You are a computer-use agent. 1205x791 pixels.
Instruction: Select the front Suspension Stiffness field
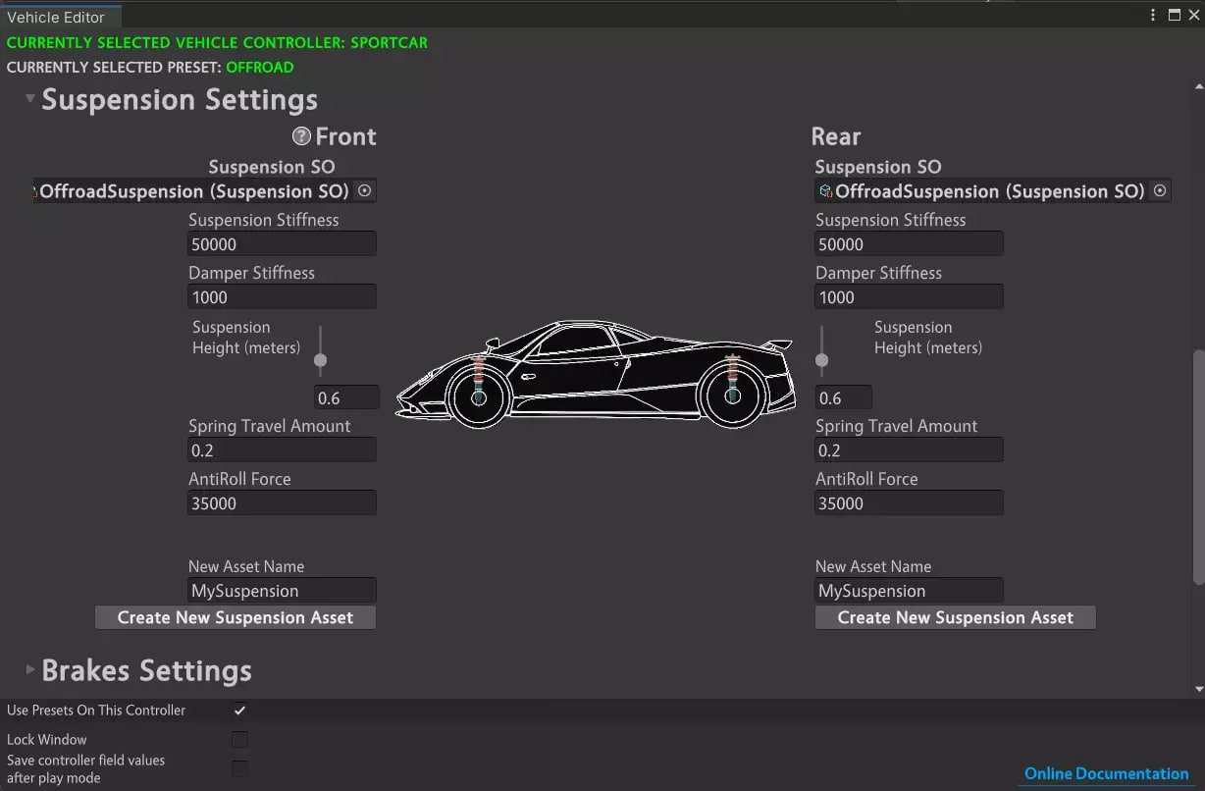pyautogui.click(x=282, y=243)
